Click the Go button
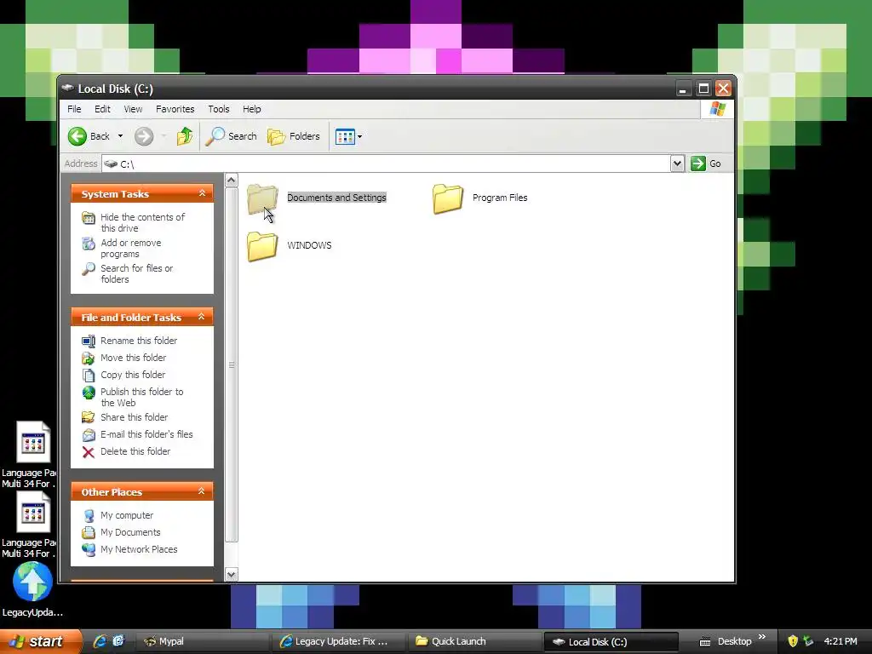872x654 pixels. point(706,163)
